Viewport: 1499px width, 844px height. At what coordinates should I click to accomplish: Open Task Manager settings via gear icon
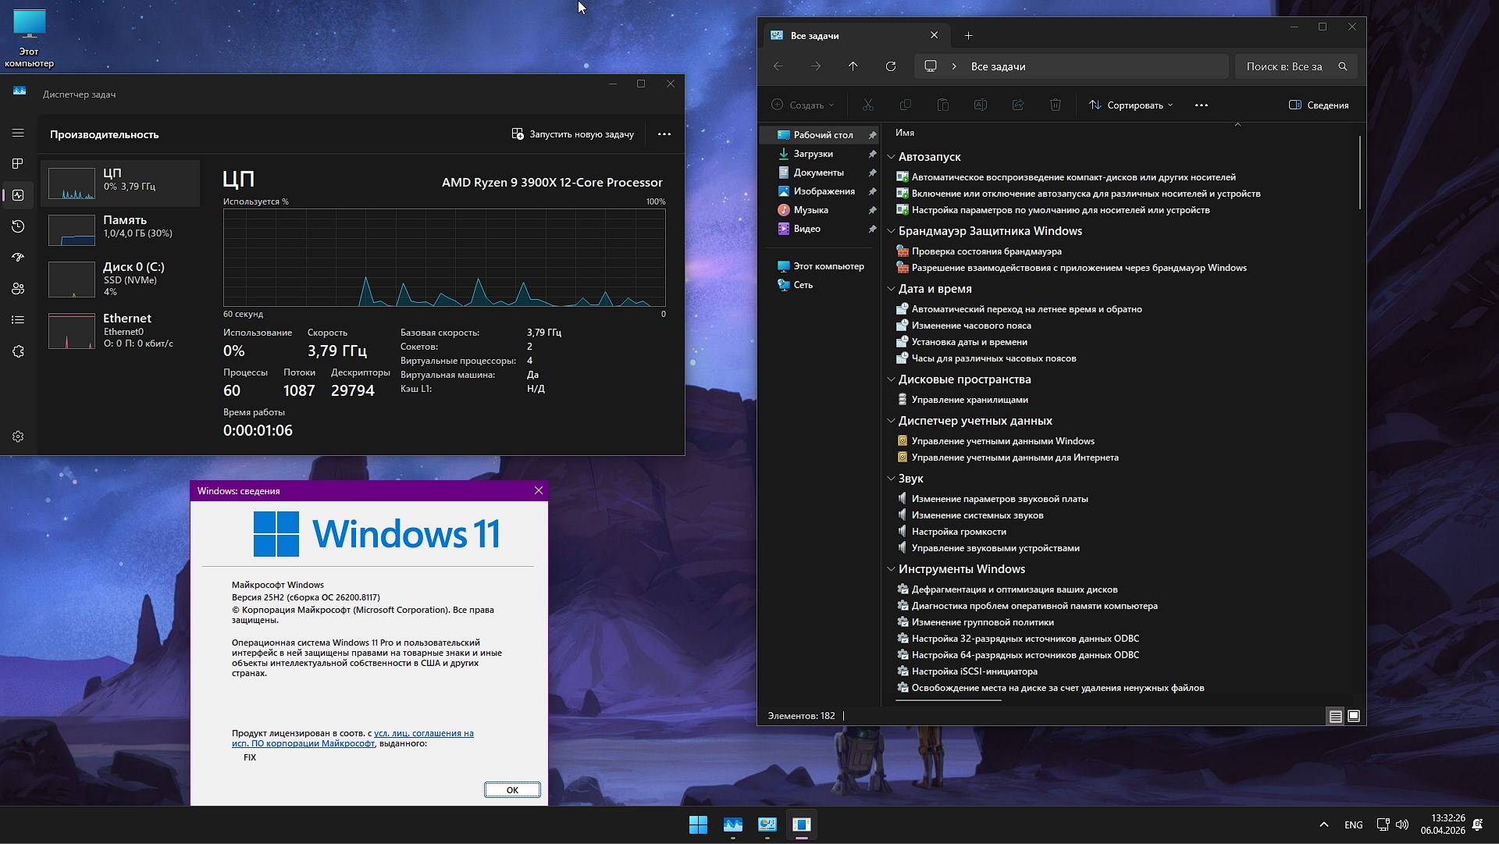coord(18,437)
